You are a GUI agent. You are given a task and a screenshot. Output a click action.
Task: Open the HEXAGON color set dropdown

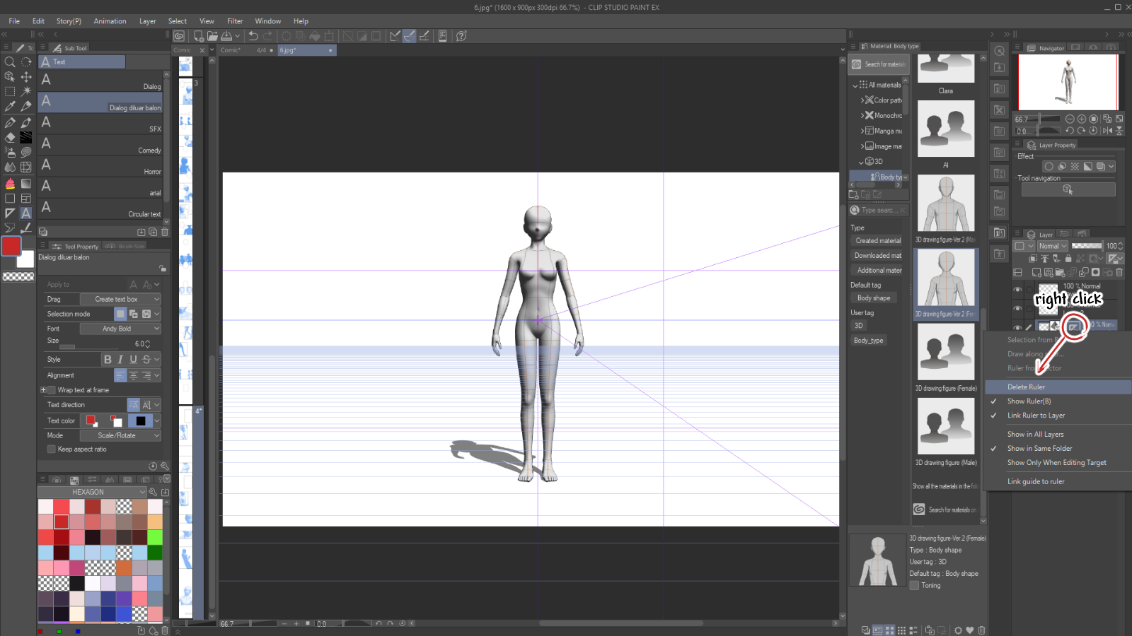click(x=93, y=492)
